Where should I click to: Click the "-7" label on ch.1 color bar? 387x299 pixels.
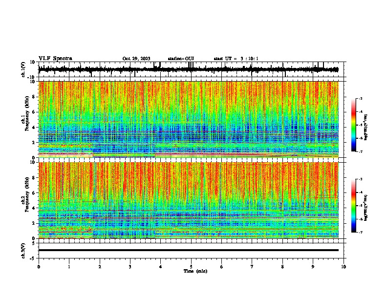tap(360, 151)
